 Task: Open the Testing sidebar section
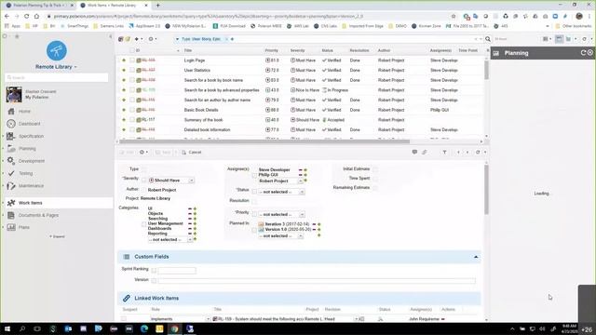[25, 173]
